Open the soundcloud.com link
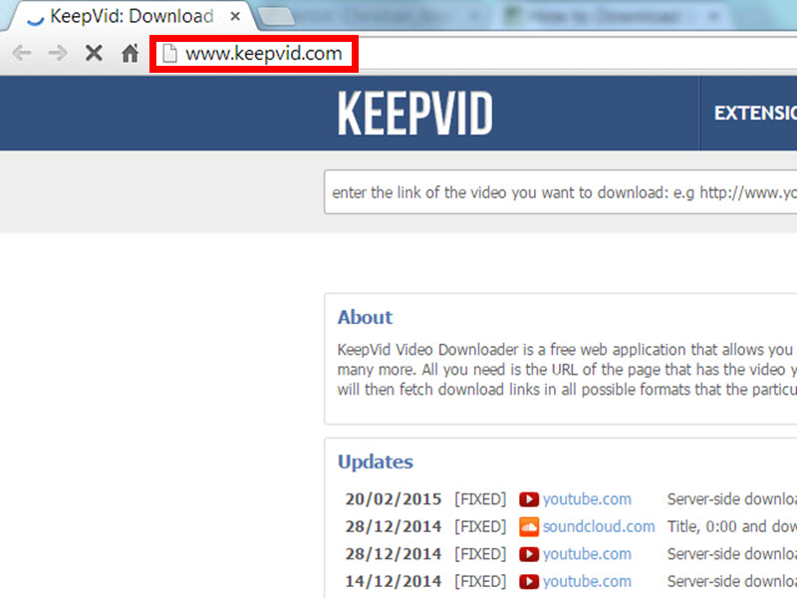The image size is (797, 598). [x=599, y=527]
